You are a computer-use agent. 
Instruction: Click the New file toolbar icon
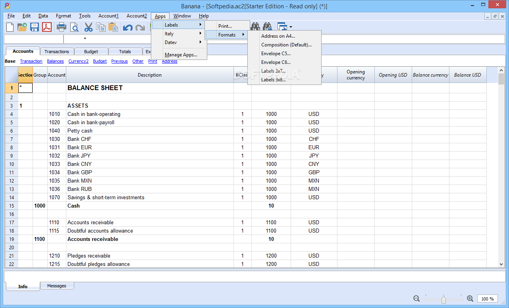(10, 27)
